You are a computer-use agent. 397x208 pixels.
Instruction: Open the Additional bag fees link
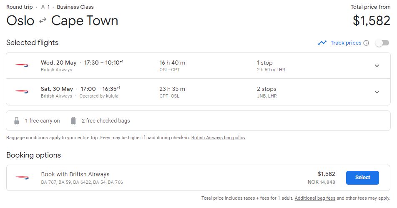(315, 198)
